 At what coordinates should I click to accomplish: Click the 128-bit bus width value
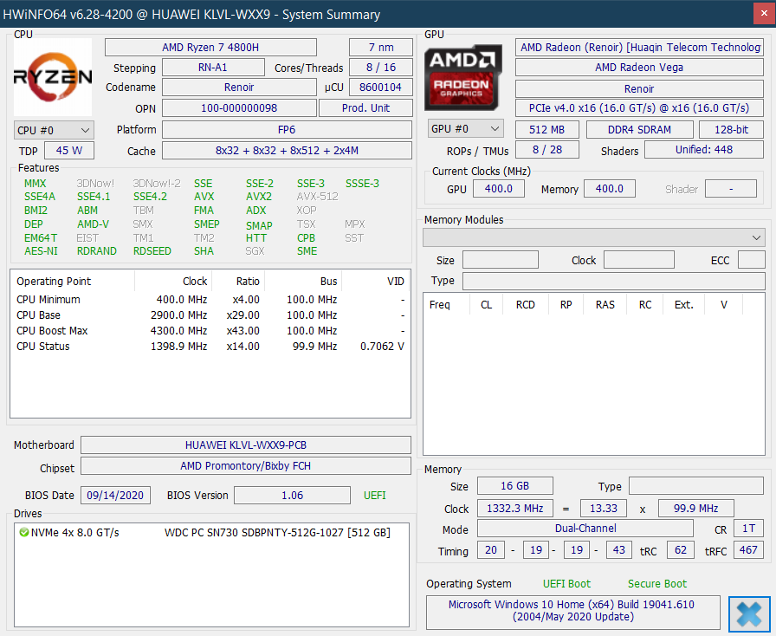point(732,130)
